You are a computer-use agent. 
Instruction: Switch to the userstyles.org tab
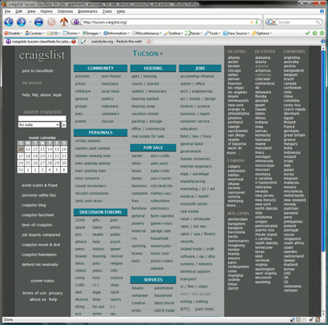point(116,42)
